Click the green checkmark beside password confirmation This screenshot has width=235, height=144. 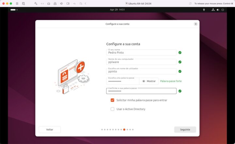180,91
